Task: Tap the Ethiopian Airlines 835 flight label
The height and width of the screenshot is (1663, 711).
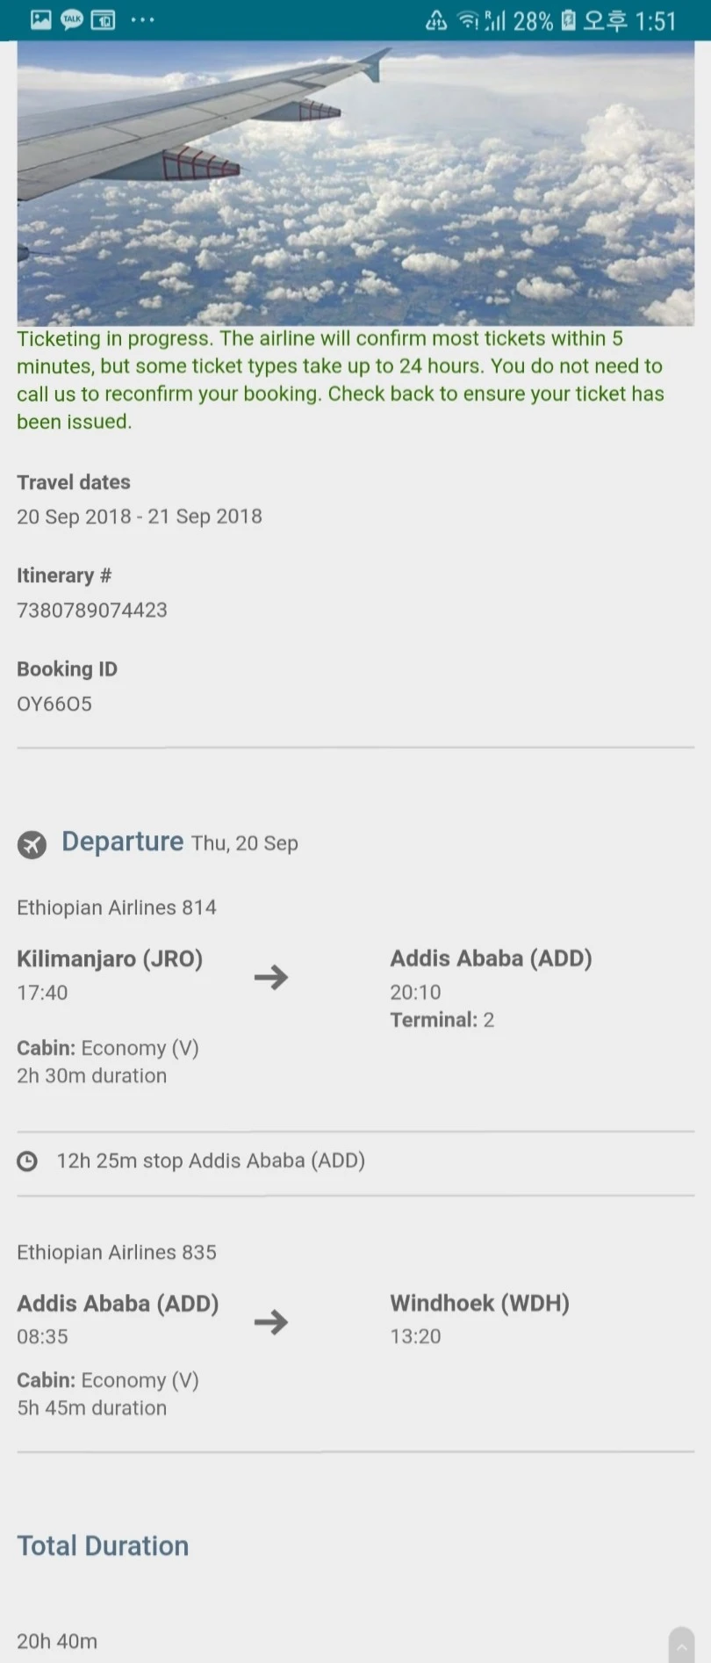Action: pyautogui.click(x=117, y=1252)
